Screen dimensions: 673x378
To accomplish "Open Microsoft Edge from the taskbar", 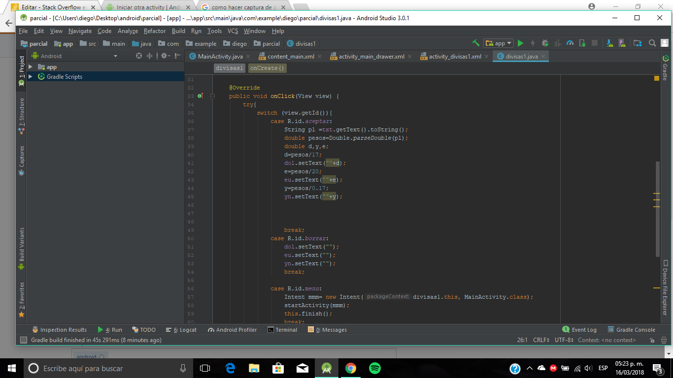I will pos(230,368).
